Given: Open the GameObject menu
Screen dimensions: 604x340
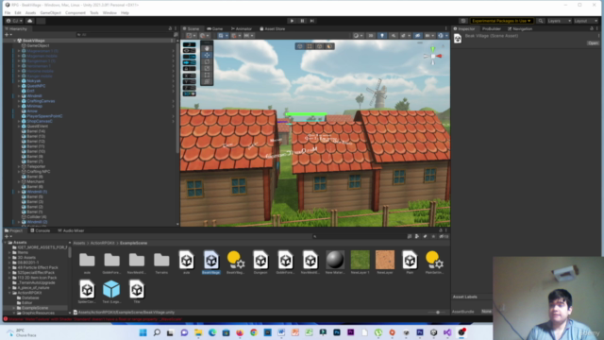Looking at the screenshot, I should (x=50, y=12).
